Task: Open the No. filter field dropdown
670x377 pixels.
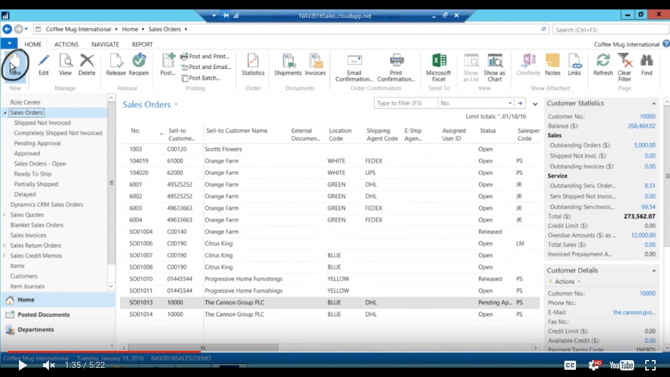Action: click(x=511, y=103)
